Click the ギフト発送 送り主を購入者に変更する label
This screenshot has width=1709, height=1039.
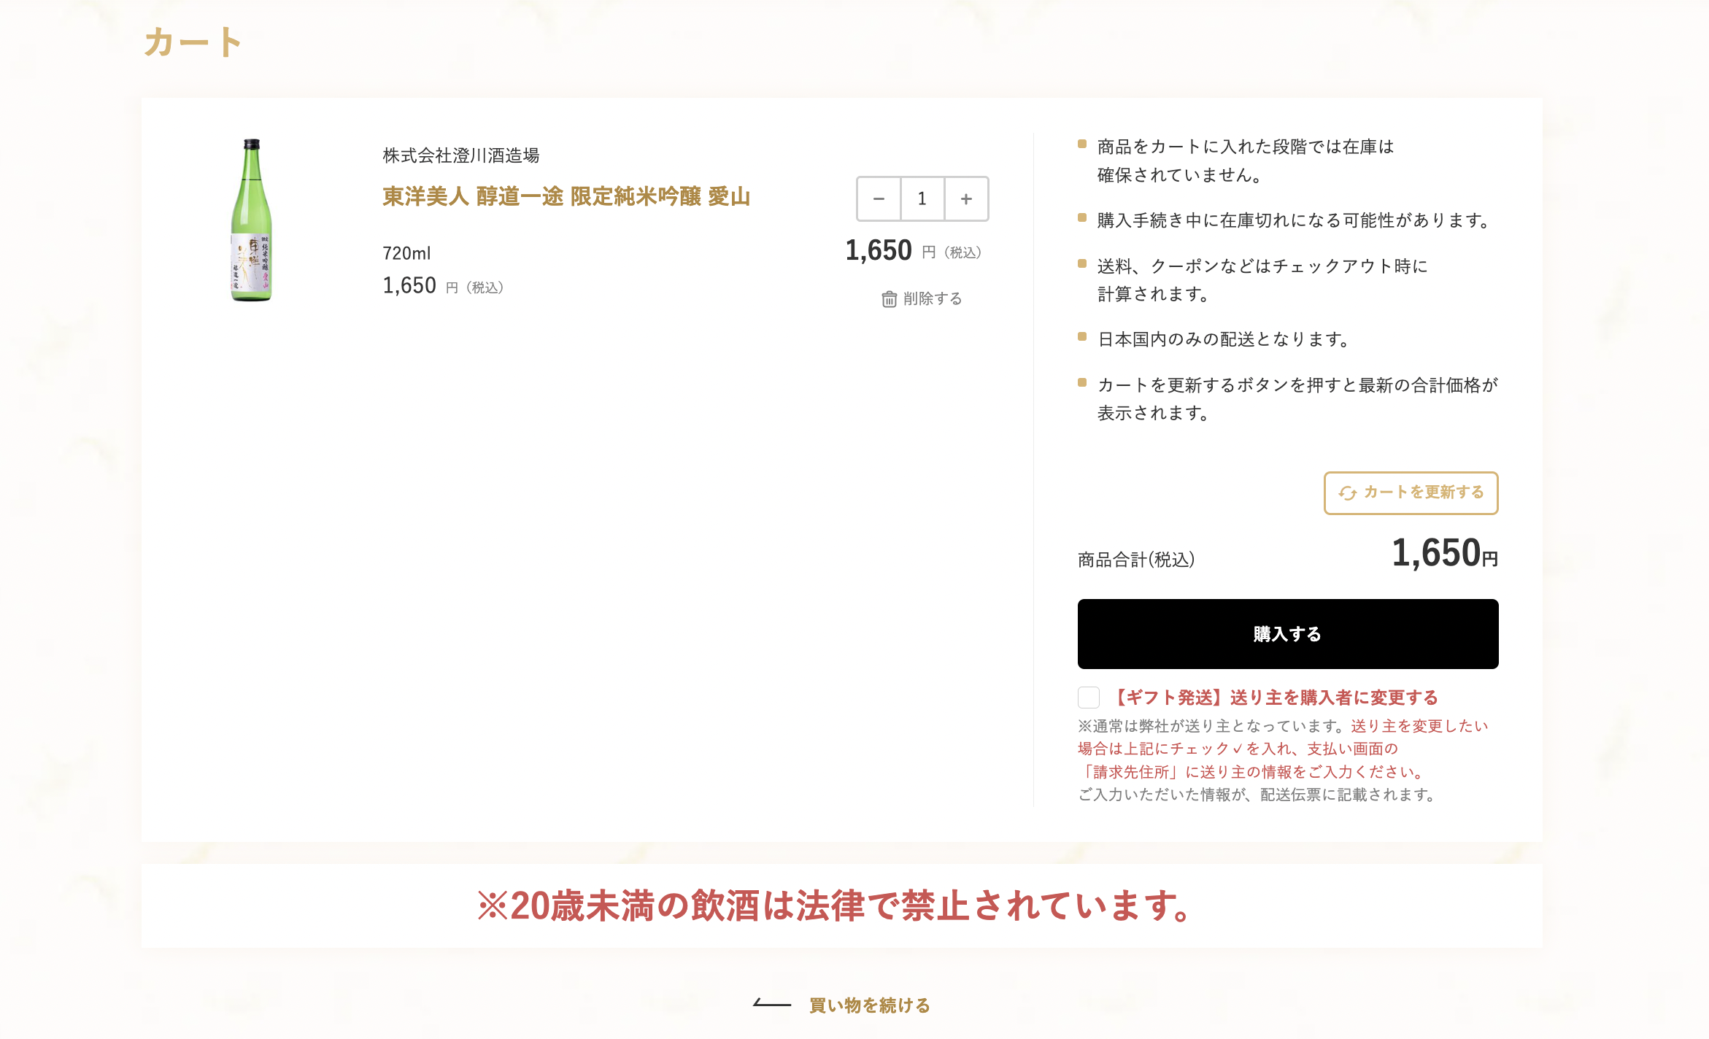(x=1273, y=698)
